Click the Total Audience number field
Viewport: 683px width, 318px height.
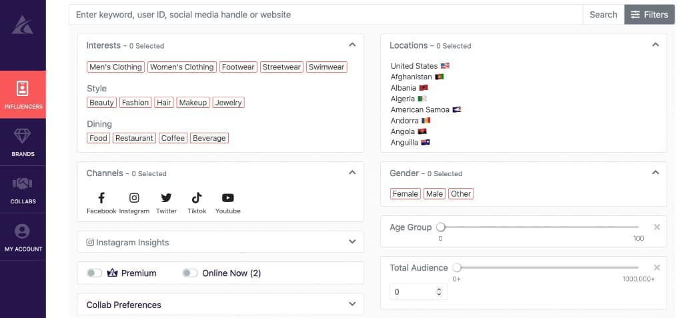coord(419,291)
